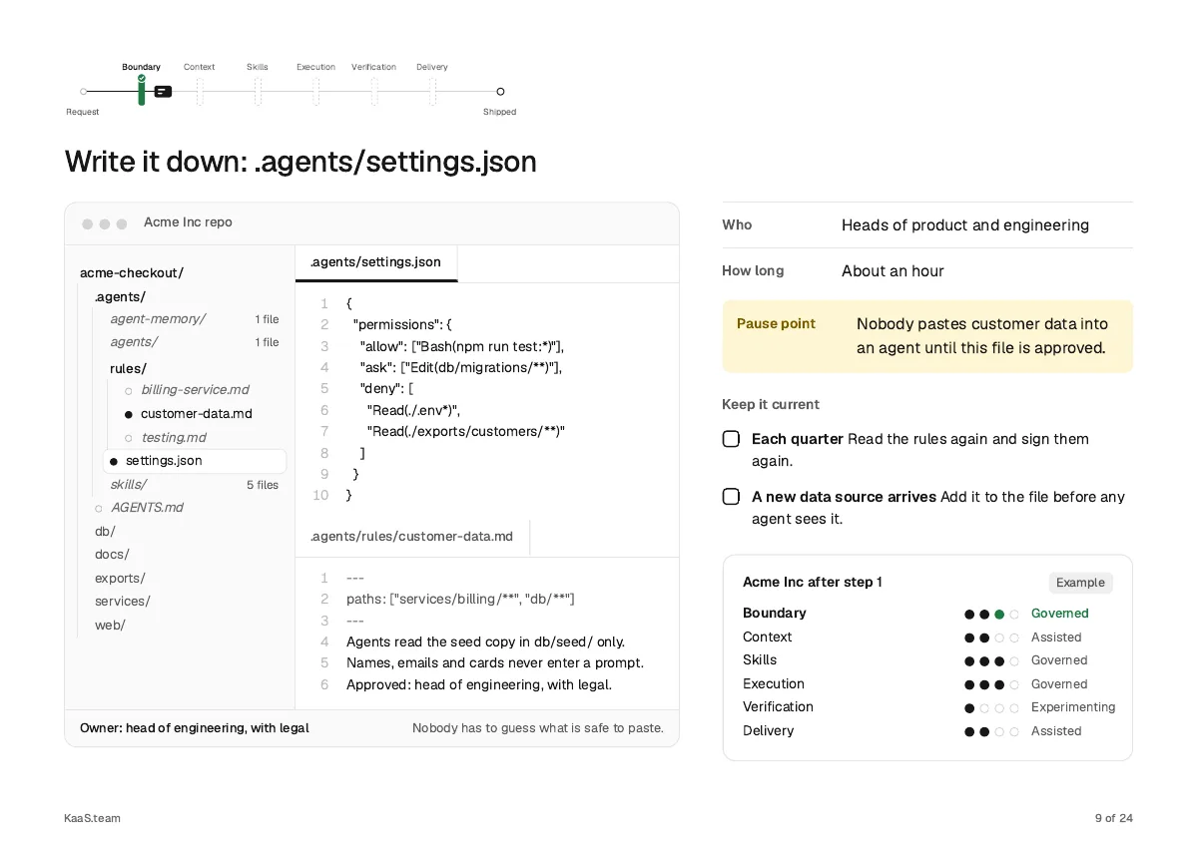1198x847 pixels.
Task: Expand the .agents/ folder in the tree
Action: (120, 297)
